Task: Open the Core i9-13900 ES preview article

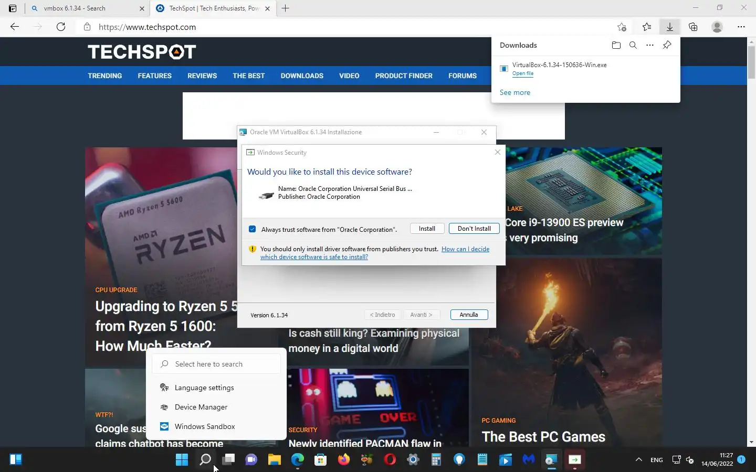Action: [564, 230]
